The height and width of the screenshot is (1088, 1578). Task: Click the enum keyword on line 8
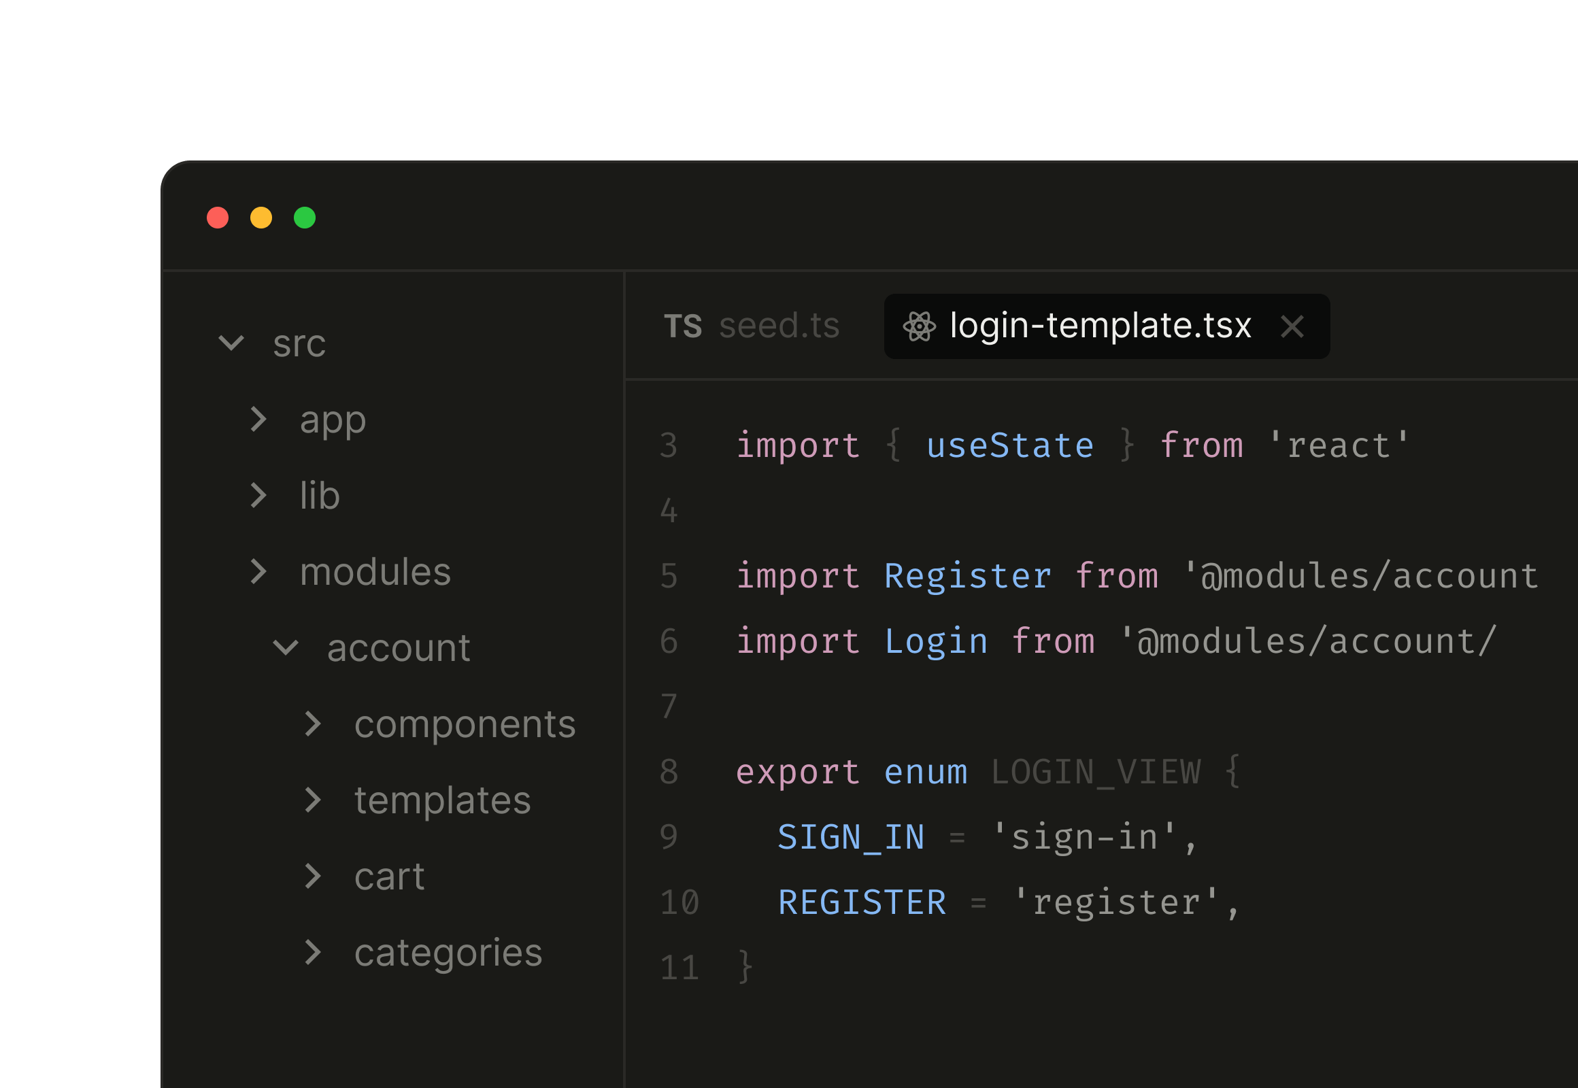click(926, 773)
